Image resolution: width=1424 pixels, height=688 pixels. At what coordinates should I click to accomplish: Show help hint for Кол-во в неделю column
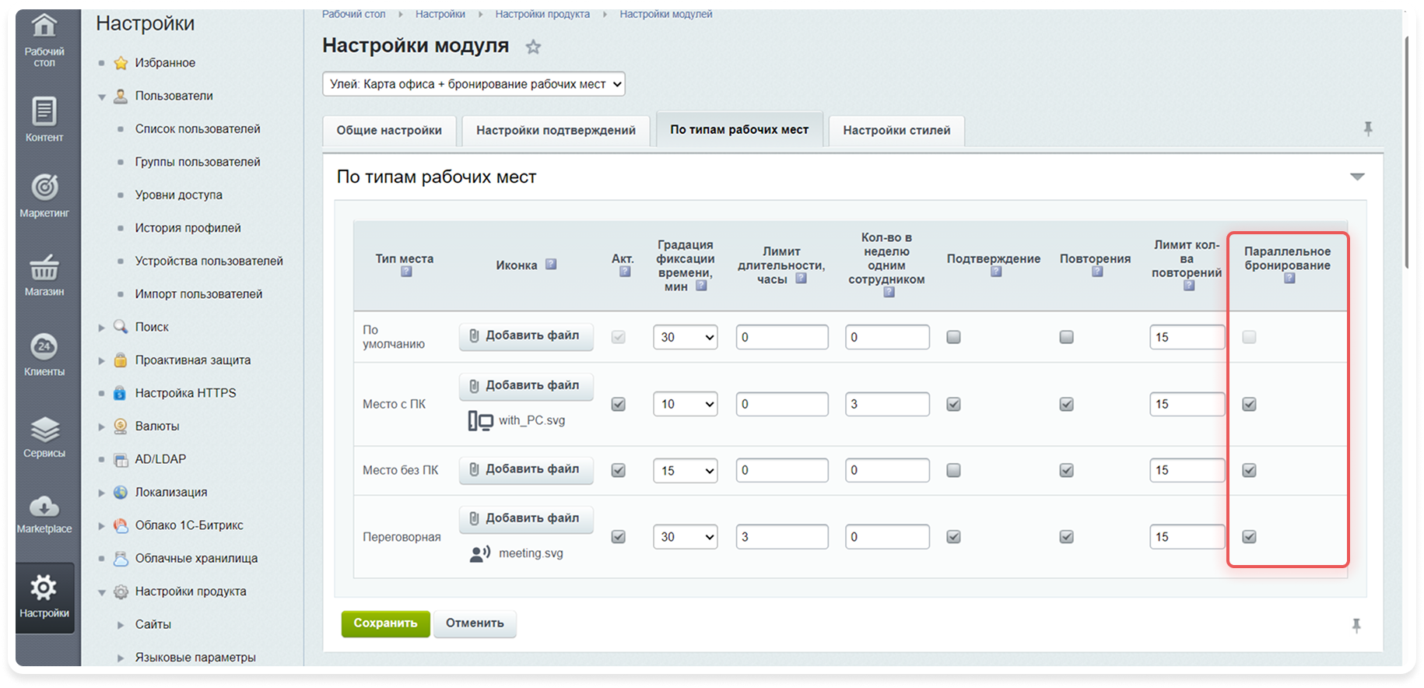(x=889, y=292)
